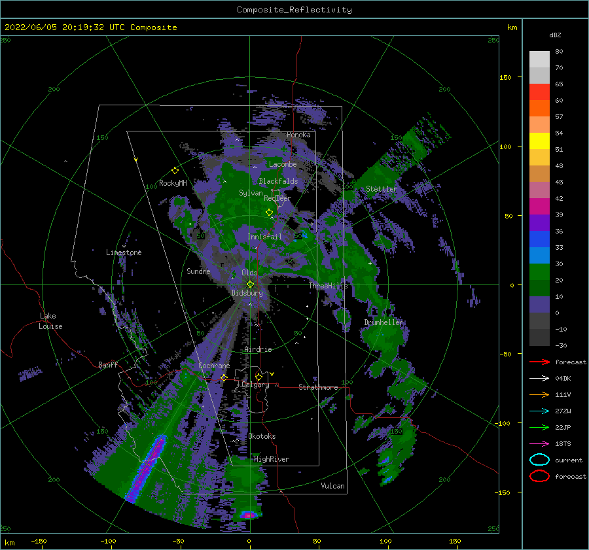Viewport: 589px width, 550px height.
Task: Click the Drumheller label
Action: 383,322
